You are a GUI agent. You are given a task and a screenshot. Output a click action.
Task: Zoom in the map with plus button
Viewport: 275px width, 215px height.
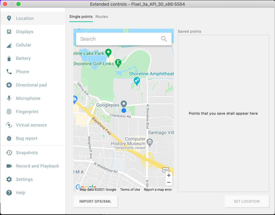pyautogui.click(x=169, y=175)
